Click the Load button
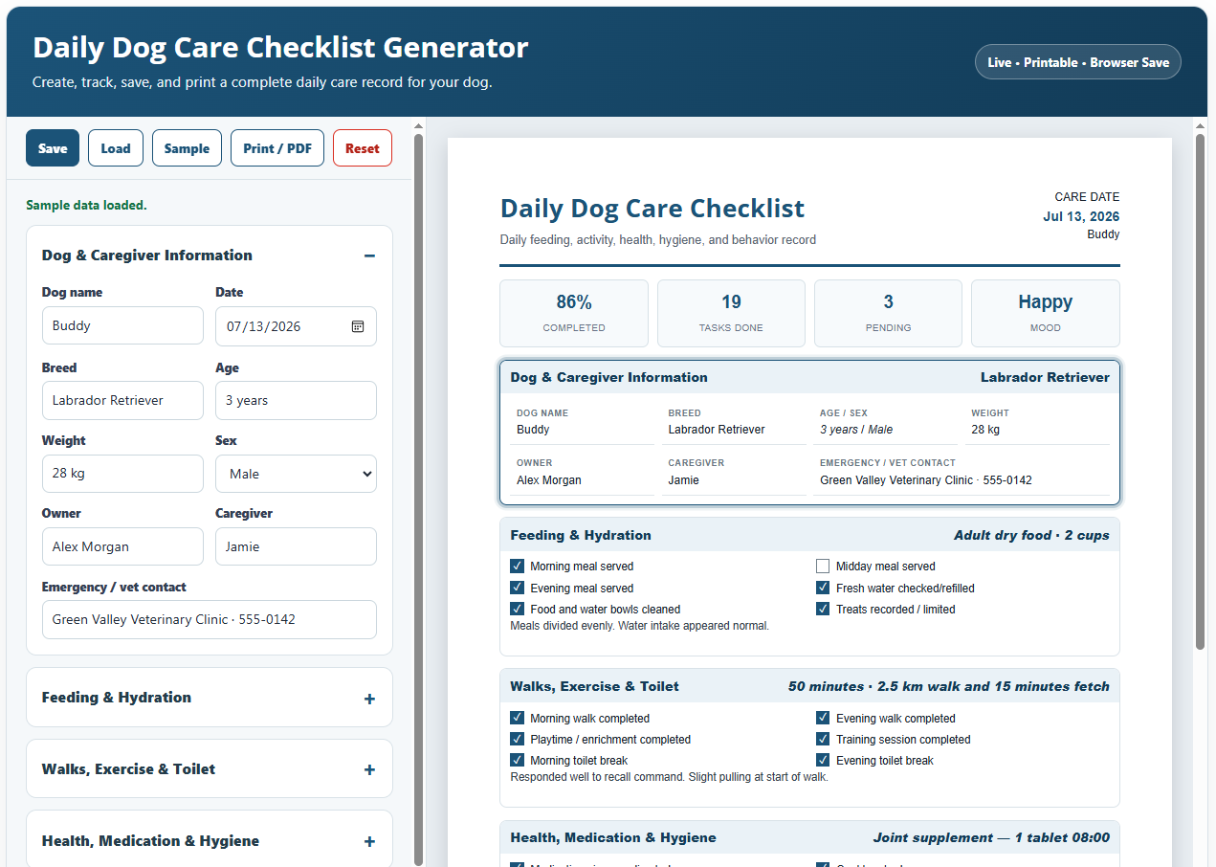 point(116,148)
